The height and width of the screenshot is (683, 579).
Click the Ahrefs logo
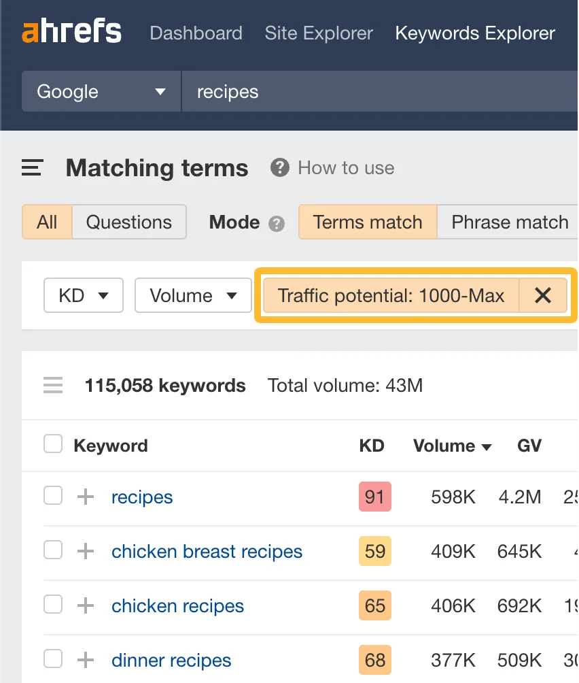72,31
